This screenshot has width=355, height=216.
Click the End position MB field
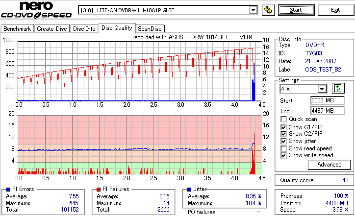(328, 111)
